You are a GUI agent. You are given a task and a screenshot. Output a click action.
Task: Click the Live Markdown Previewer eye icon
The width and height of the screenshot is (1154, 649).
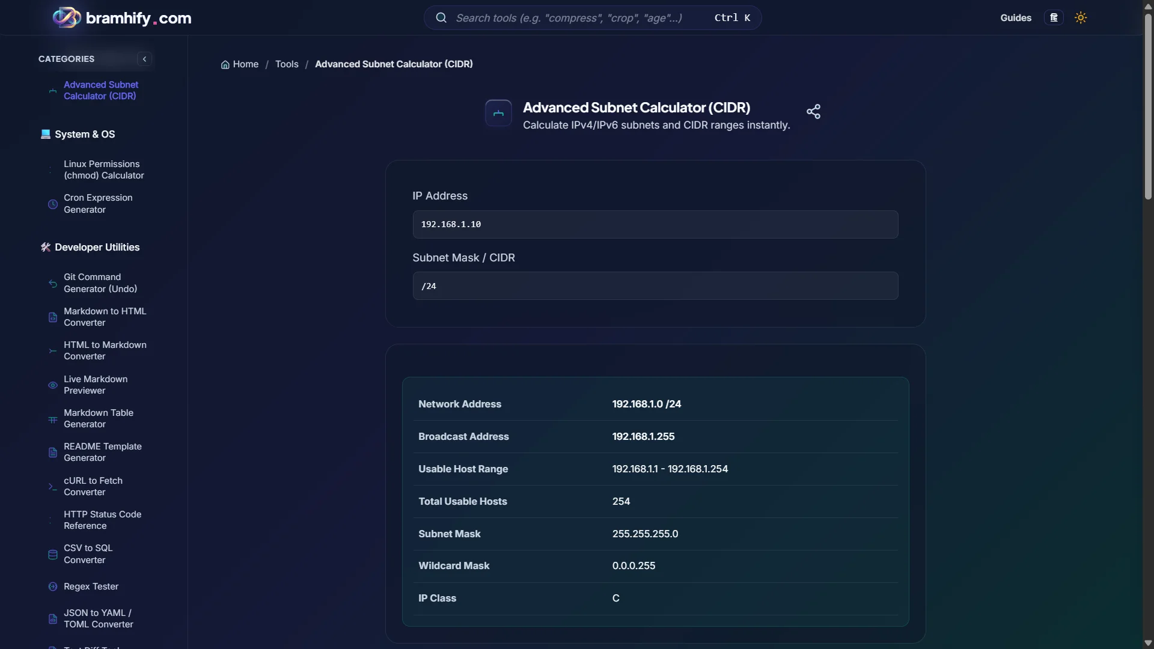[53, 385]
